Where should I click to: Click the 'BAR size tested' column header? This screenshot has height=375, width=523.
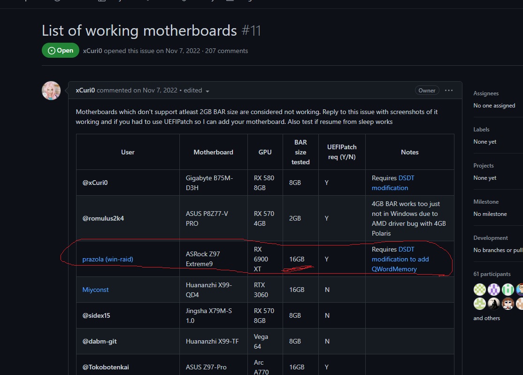[x=300, y=152]
